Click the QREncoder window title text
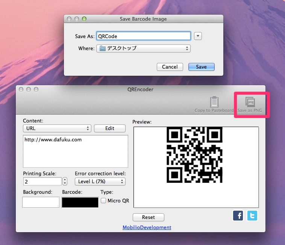The height and width of the screenshot is (245, 285). coord(140,89)
